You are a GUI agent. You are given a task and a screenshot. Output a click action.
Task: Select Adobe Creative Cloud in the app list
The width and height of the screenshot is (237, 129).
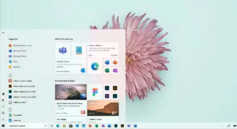coord(20,81)
